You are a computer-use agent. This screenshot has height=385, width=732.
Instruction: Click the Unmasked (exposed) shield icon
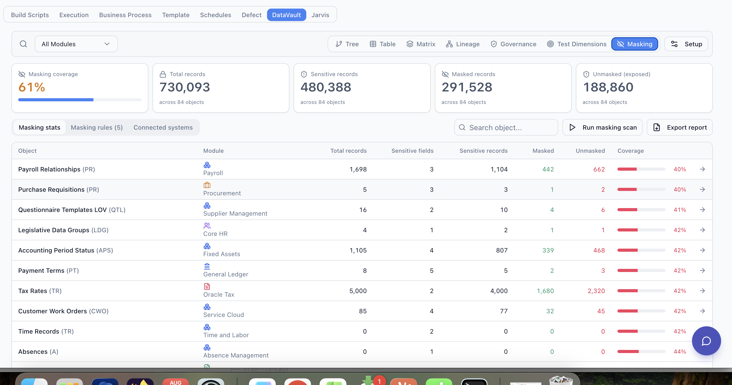click(586, 74)
